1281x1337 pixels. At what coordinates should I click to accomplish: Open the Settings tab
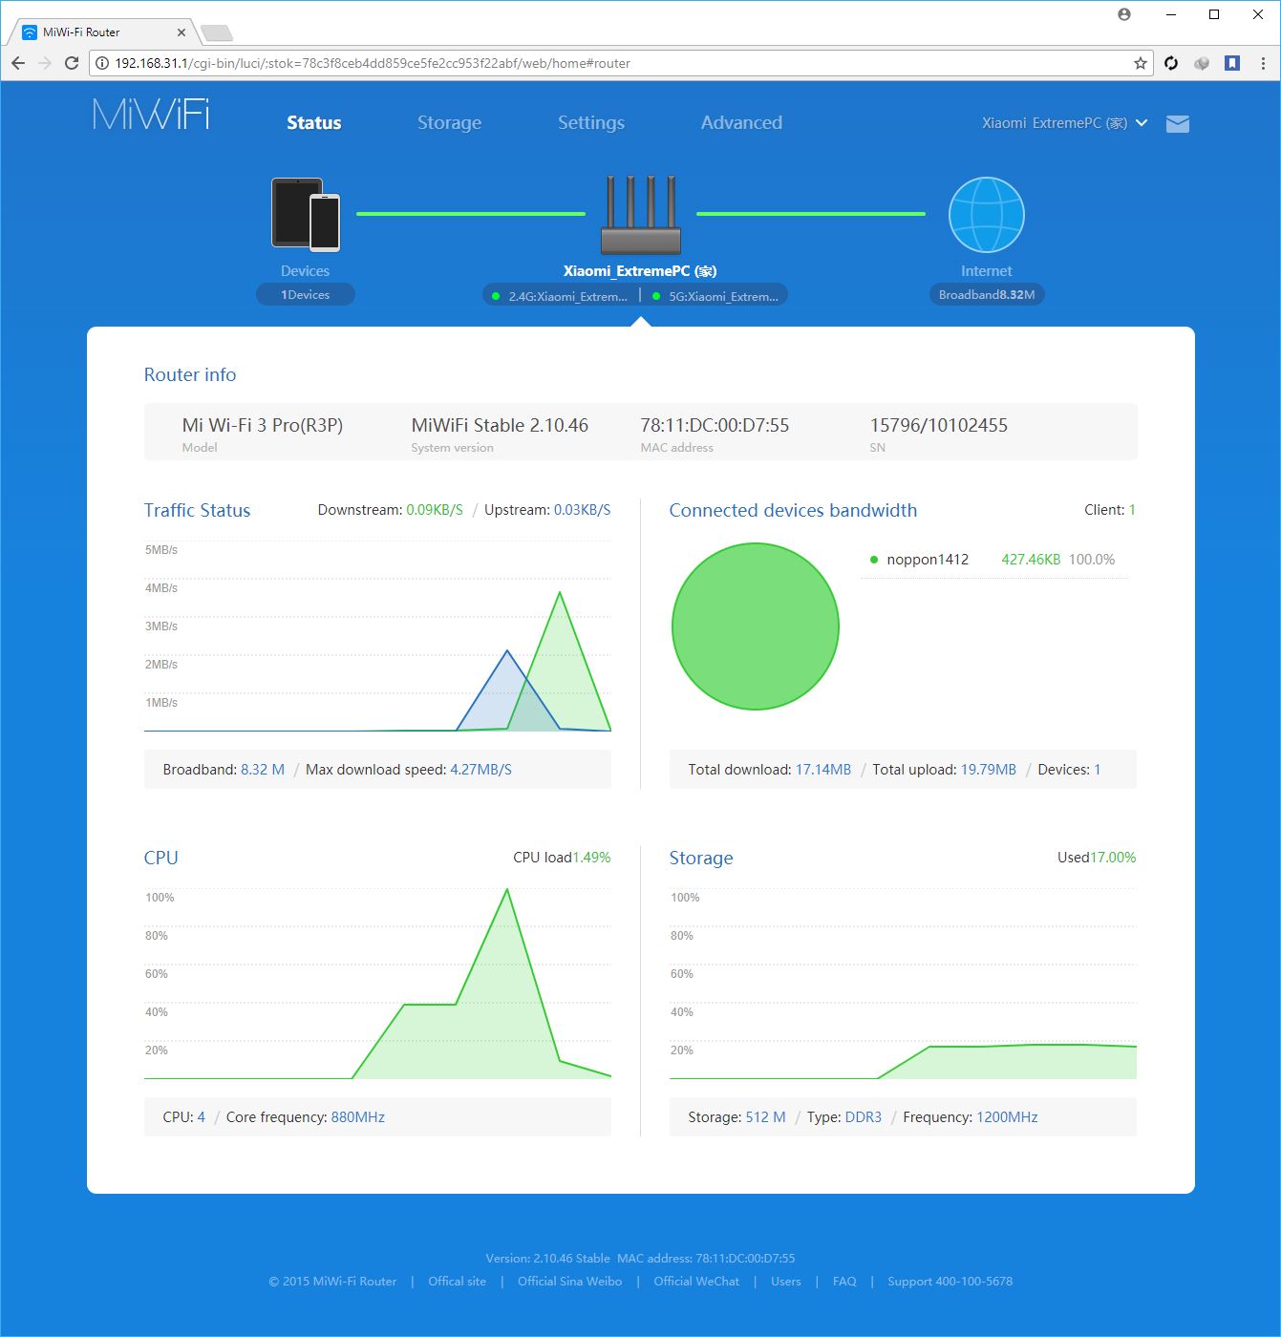[591, 122]
